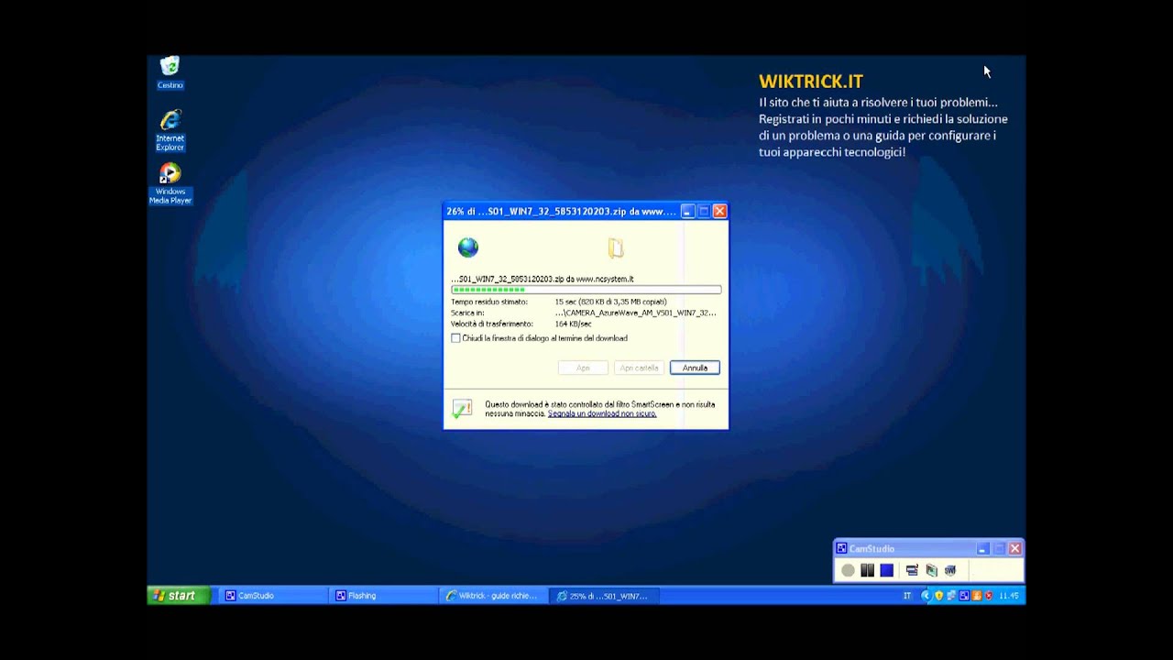Click the IT language indicator
Image resolution: width=1173 pixels, height=660 pixels.
907,596
